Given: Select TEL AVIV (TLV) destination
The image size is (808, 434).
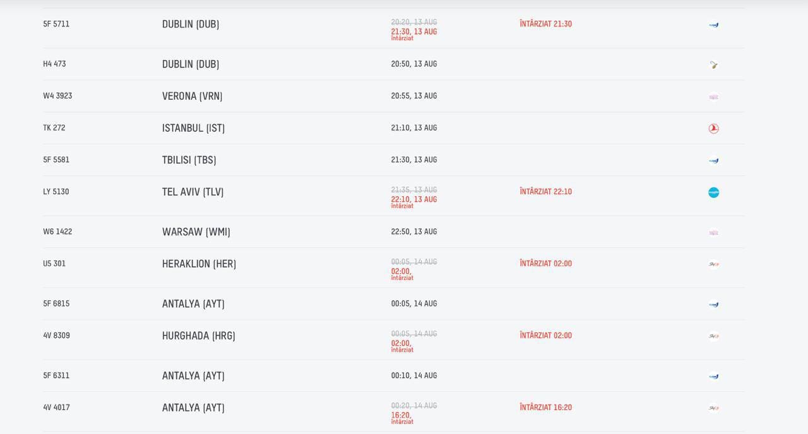Looking at the screenshot, I should coord(193,192).
